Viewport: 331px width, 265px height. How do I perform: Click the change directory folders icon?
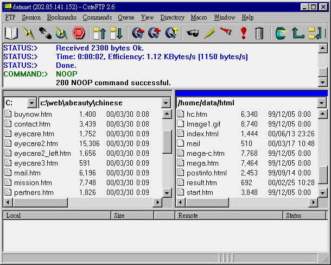315,33
